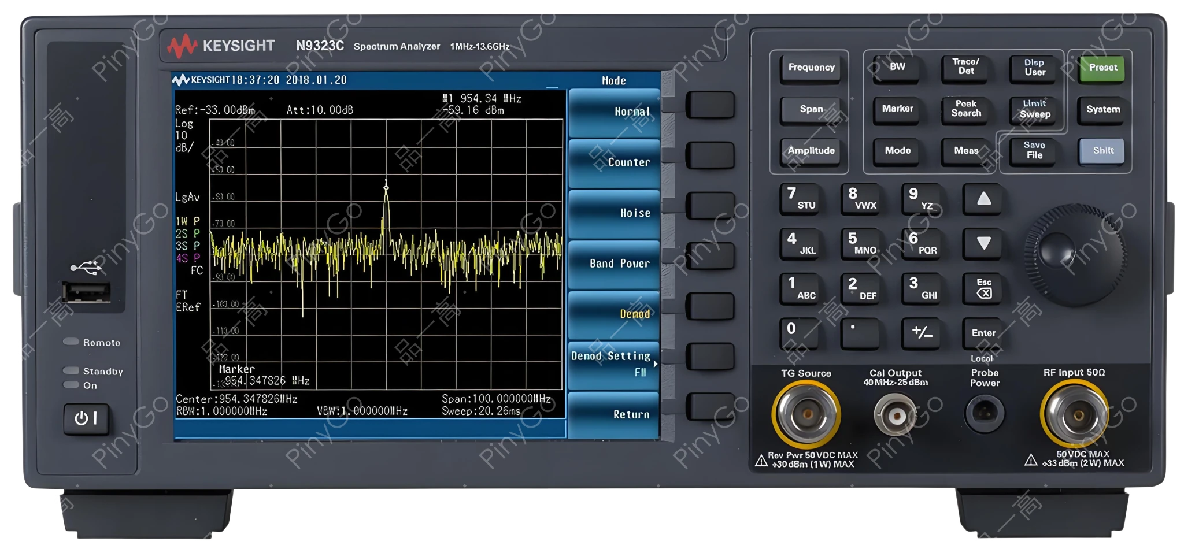The height and width of the screenshot is (549, 1184).
Task: Toggle the Shift key
Action: pos(1103,151)
